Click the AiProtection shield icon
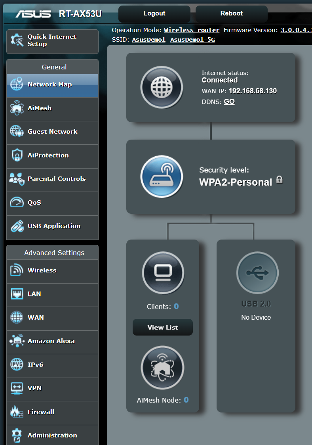This screenshot has width=312, height=445. [17, 155]
